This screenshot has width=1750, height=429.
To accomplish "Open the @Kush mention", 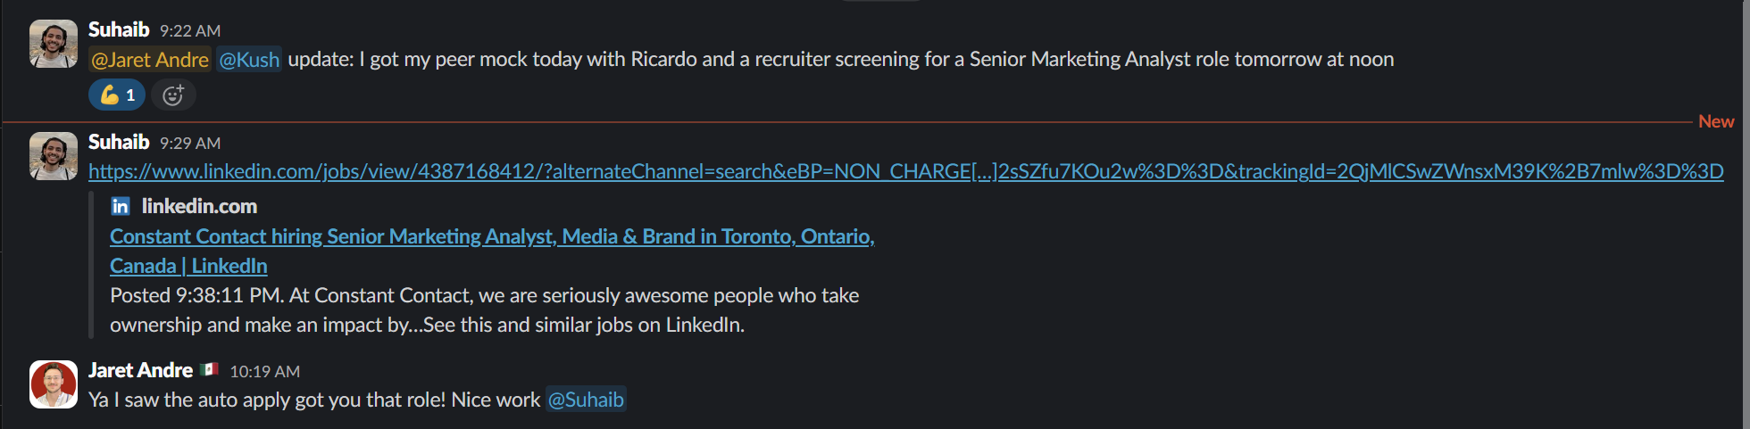I will (x=249, y=60).
